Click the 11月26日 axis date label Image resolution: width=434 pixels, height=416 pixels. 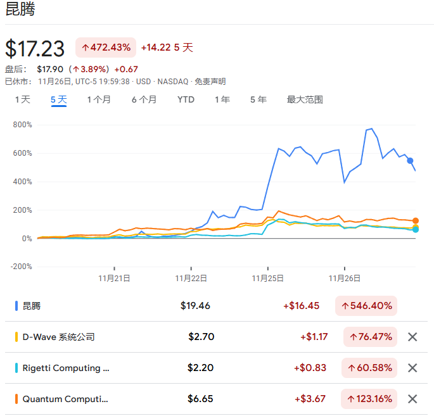click(x=344, y=278)
